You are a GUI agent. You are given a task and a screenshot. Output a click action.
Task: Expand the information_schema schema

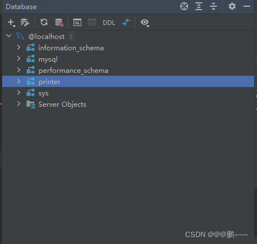click(x=19, y=47)
